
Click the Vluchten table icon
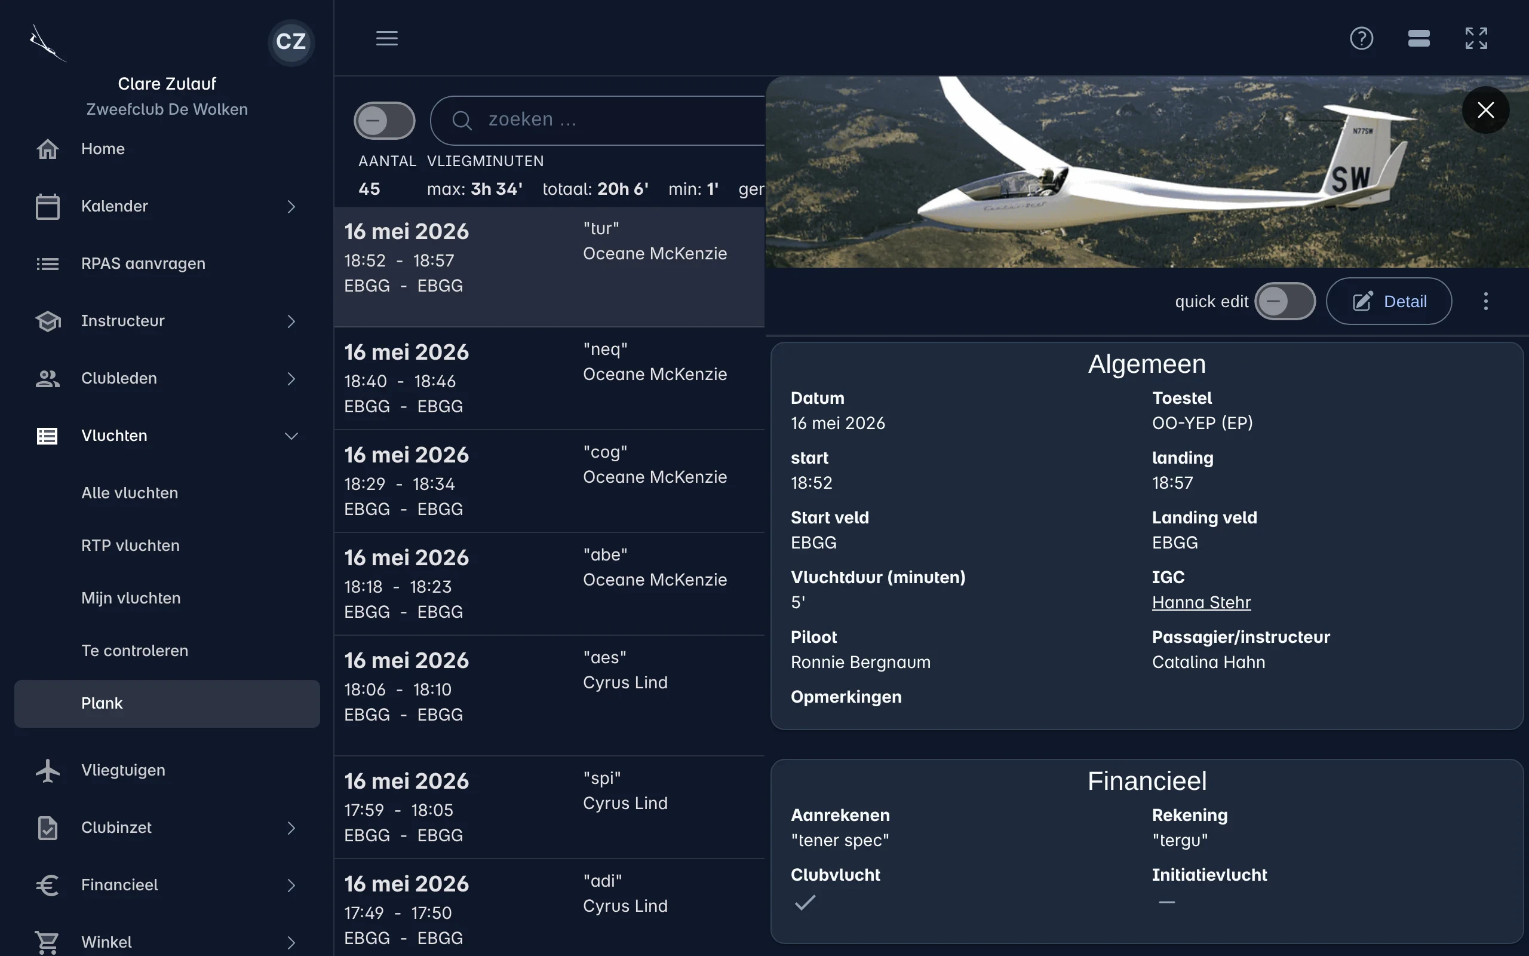tap(47, 436)
